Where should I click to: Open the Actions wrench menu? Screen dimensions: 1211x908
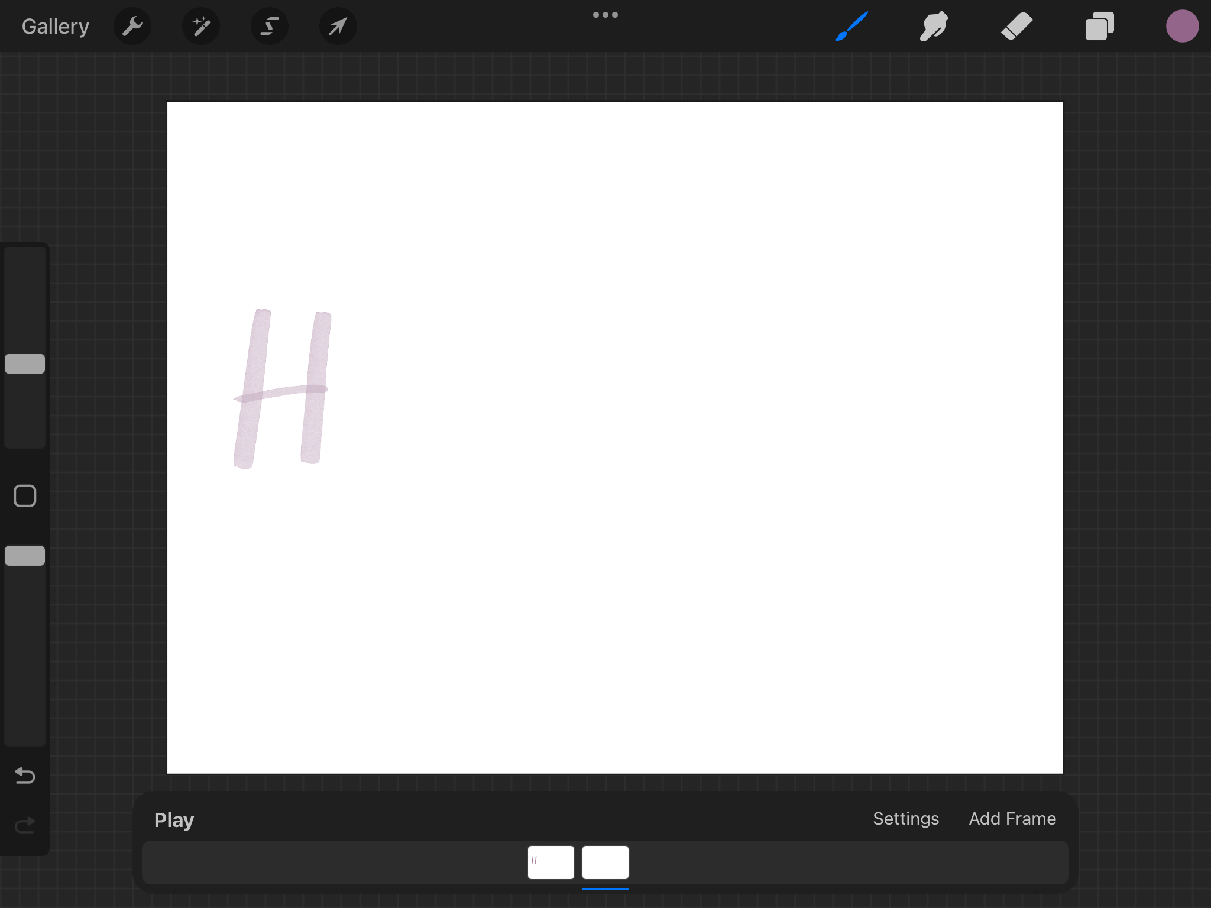[132, 25]
